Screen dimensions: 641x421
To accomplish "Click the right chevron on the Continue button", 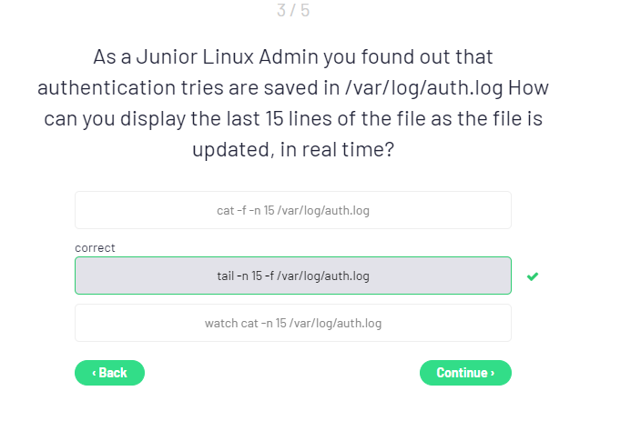I will (493, 373).
